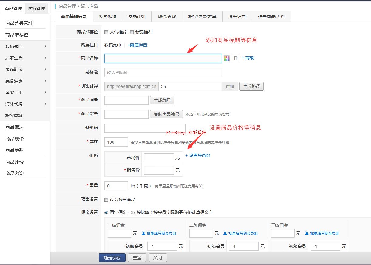Focus the 二级佣金 amount field
This screenshot has height=265, width=371.
tap(201, 233)
